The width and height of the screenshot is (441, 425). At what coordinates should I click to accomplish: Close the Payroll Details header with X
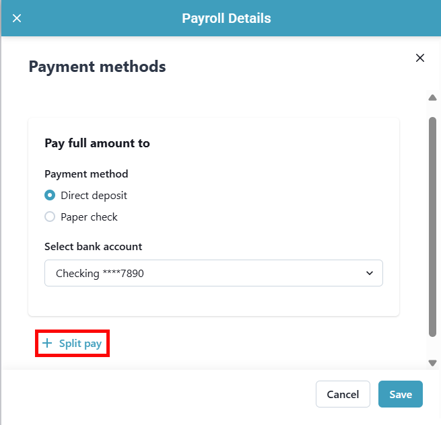(x=17, y=18)
